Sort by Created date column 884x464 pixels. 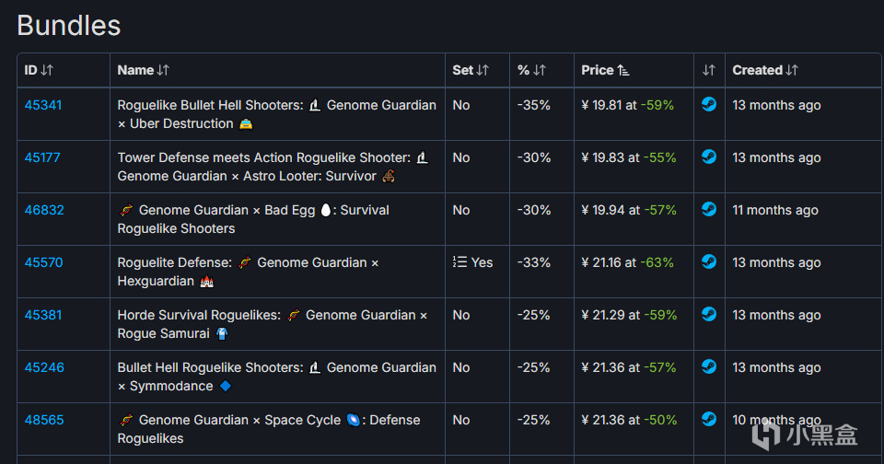764,70
